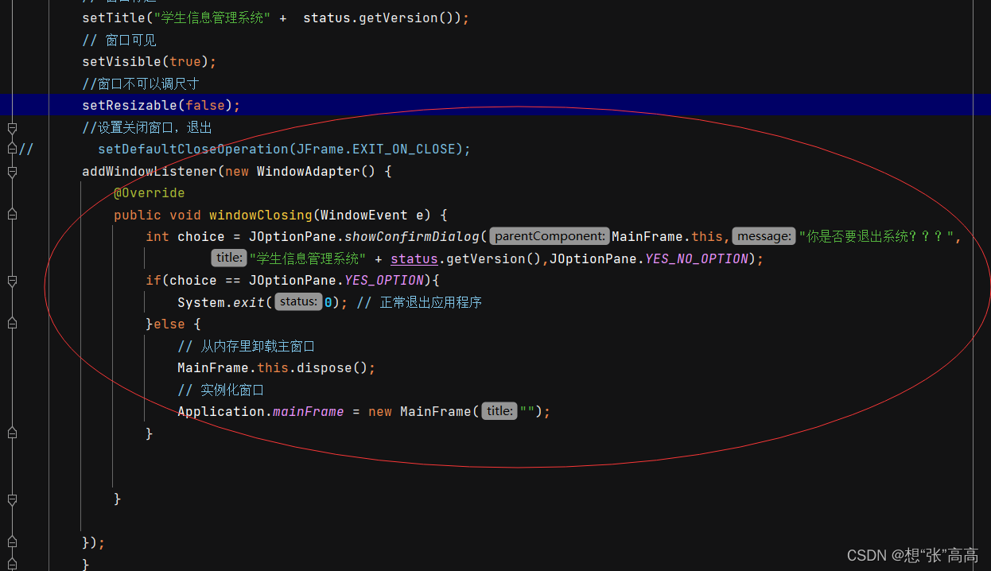
Task: Click the addWindowListener method name
Action: (x=150, y=171)
